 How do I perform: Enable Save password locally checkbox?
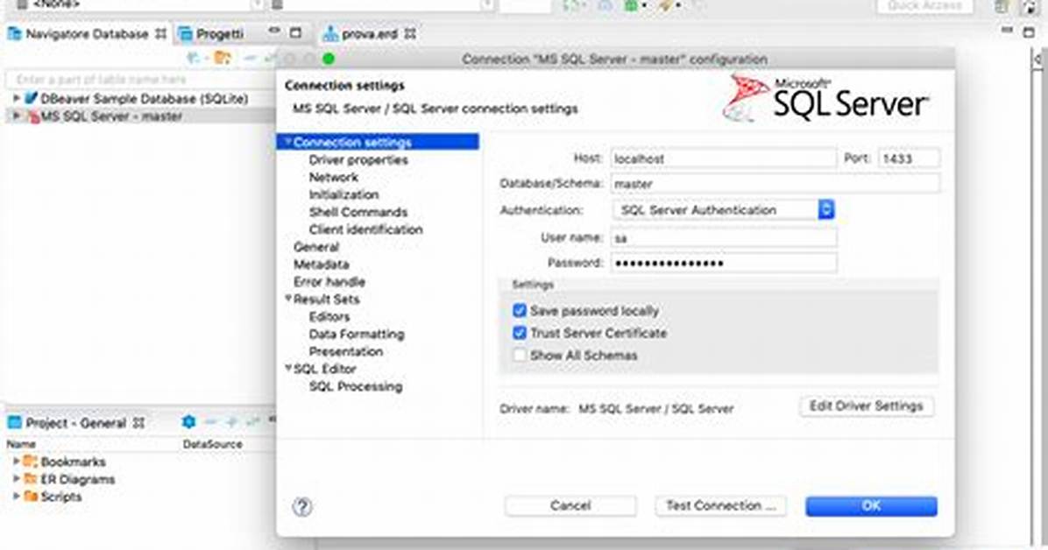click(x=520, y=310)
